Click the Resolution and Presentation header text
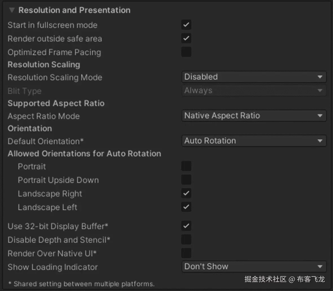333x291 pixels. 74,10
